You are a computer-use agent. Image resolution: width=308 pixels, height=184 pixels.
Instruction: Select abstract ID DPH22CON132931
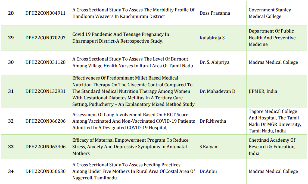coord(45,91)
